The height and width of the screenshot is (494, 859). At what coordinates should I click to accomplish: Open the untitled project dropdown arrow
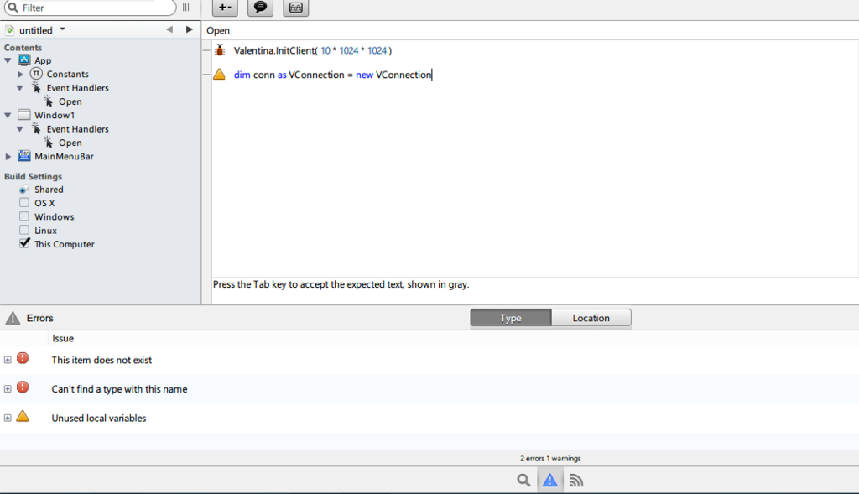click(x=62, y=29)
